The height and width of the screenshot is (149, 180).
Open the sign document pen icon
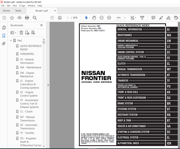(168, 18)
